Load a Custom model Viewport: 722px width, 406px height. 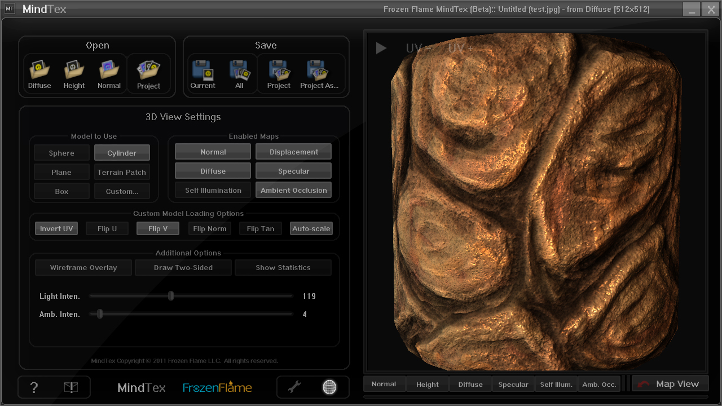click(x=122, y=192)
